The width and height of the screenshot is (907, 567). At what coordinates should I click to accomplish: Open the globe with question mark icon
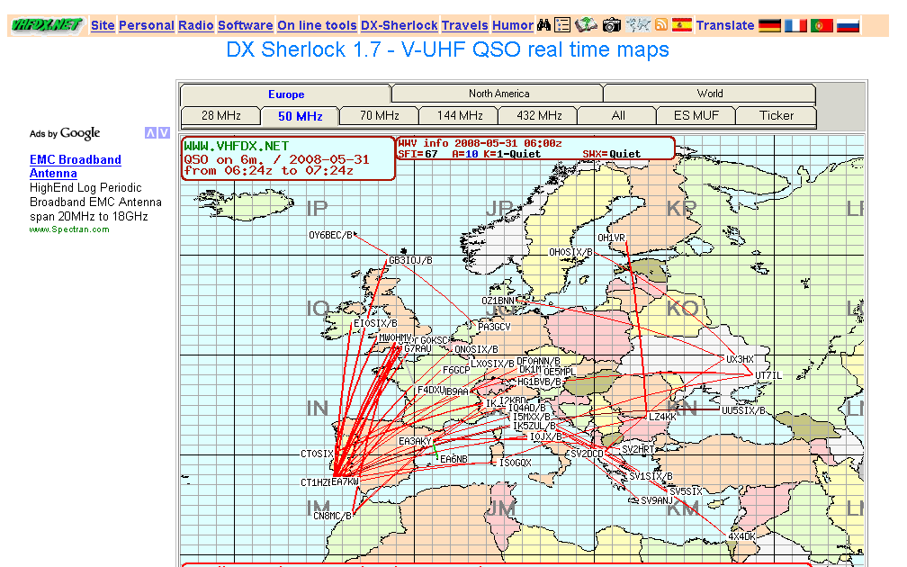[x=585, y=25]
